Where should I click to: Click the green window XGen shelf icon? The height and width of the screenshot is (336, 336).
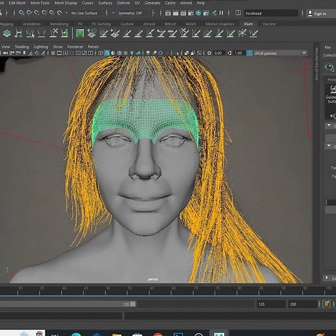[x=80, y=33]
